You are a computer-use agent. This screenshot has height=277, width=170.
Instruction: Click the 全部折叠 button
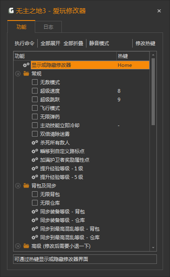(x=73, y=43)
